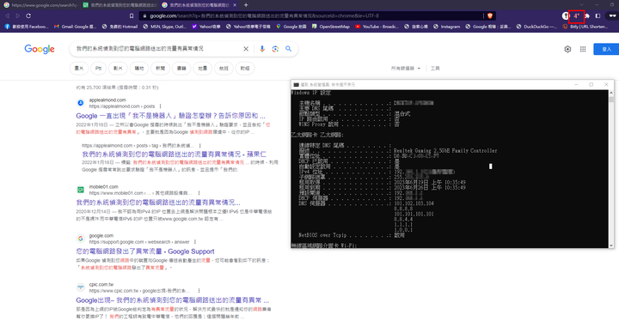The image size is (619, 327).
Task: Open the second applealmond result, ending 蘋果仁
Action: pyautogui.click(x=174, y=154)
